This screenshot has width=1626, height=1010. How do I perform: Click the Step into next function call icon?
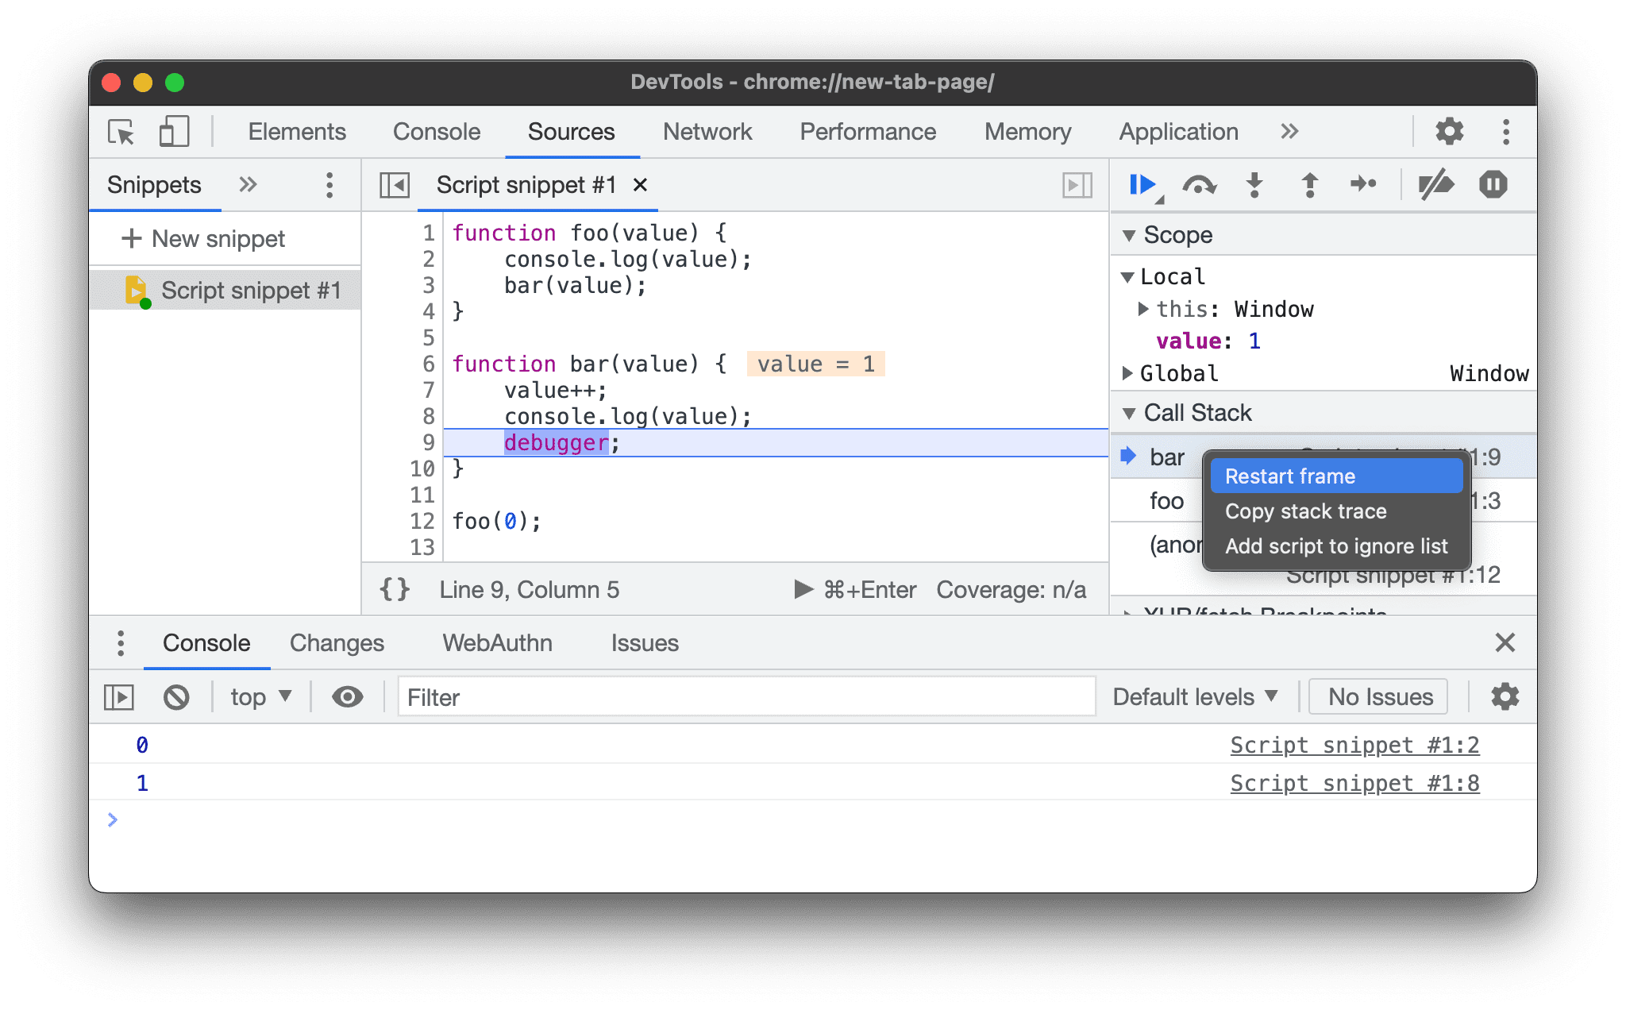click(x=1256, y=185)
